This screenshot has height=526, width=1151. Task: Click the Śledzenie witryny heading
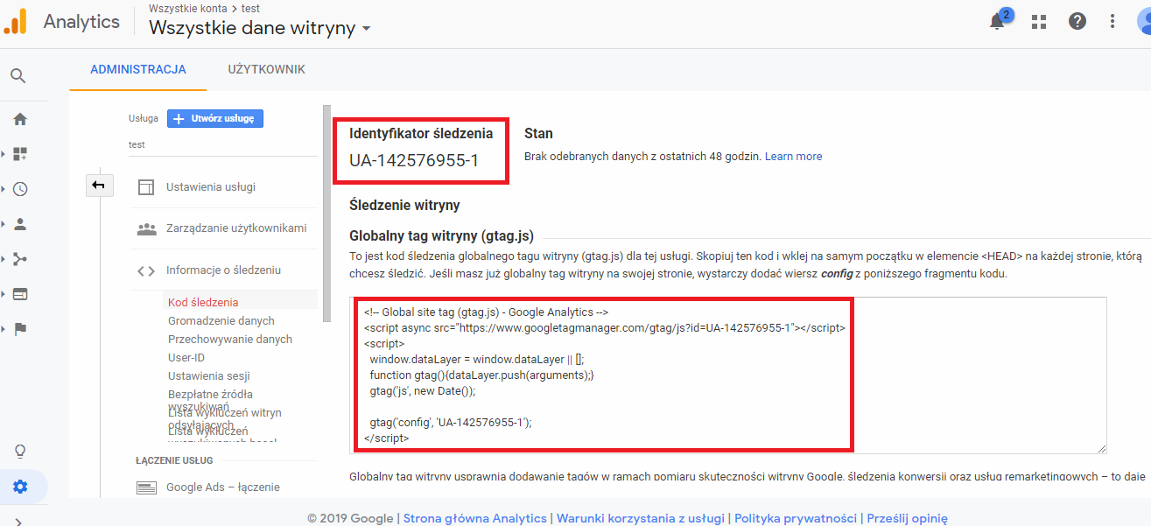[404, 205]
